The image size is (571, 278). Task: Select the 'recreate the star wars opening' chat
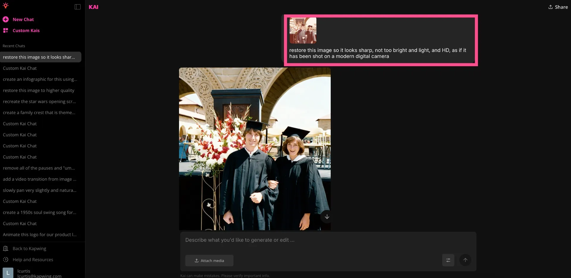pos(40,101)
